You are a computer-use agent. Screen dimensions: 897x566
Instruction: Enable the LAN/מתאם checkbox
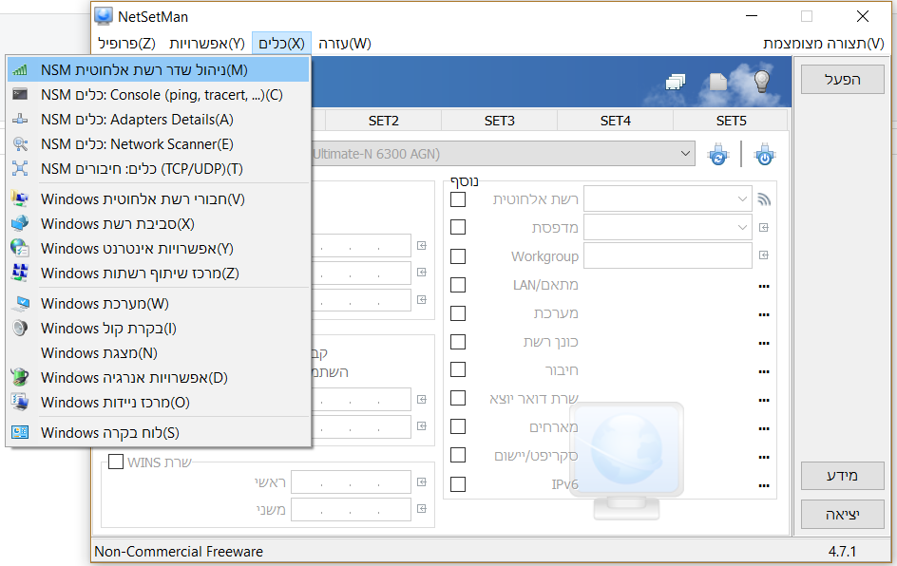458,285
